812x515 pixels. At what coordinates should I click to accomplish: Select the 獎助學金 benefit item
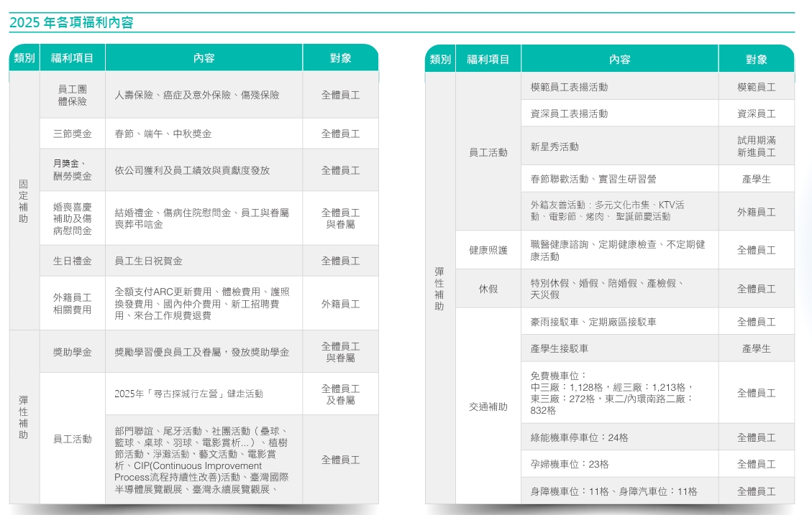[72, 351]
